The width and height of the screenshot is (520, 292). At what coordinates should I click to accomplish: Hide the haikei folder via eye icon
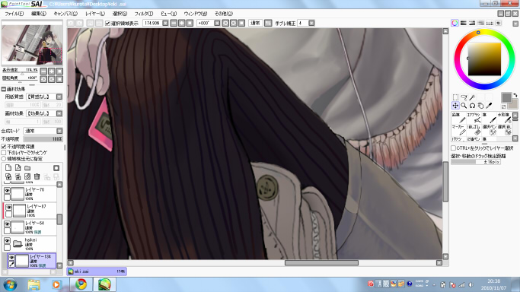click(7, 241)
